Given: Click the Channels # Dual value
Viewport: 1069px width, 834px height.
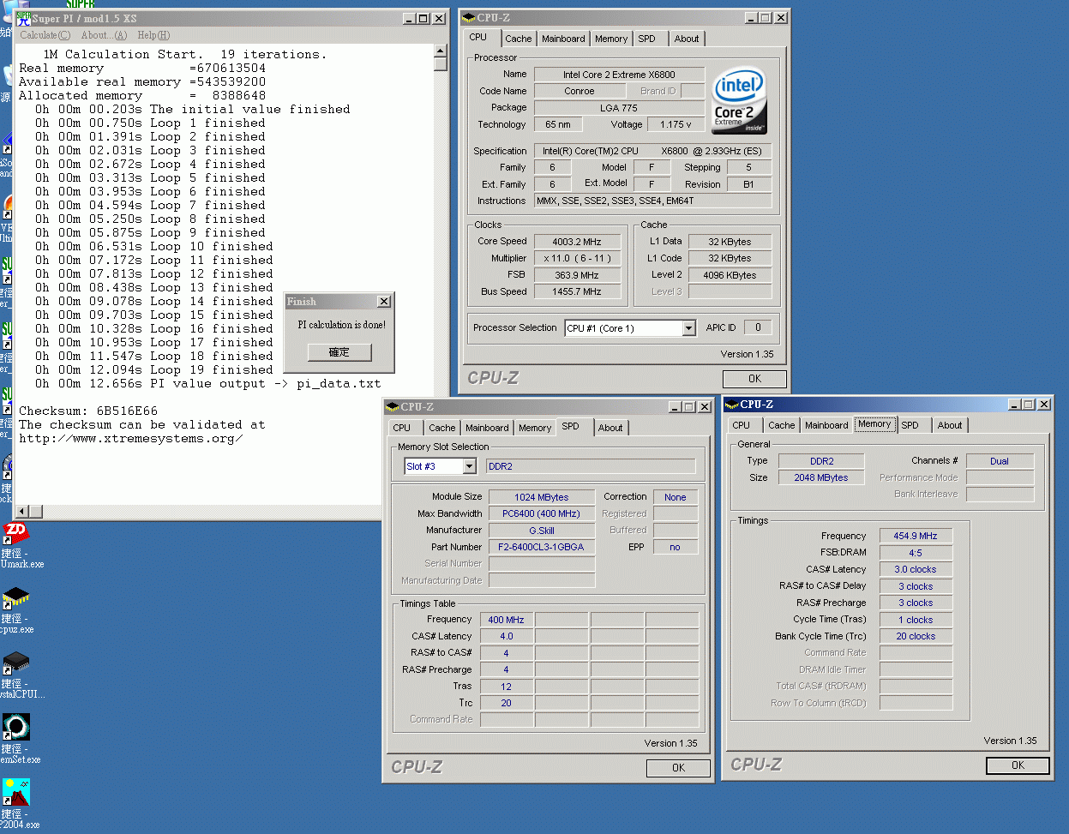Looking at the screenshot, I should click(x=1000, y=461).
